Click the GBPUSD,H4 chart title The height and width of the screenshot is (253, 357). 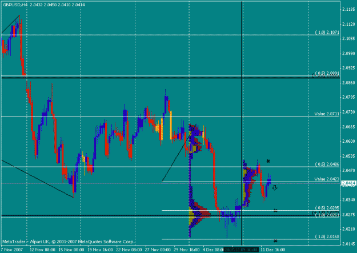pyautogui.click(x=15, y=5)
